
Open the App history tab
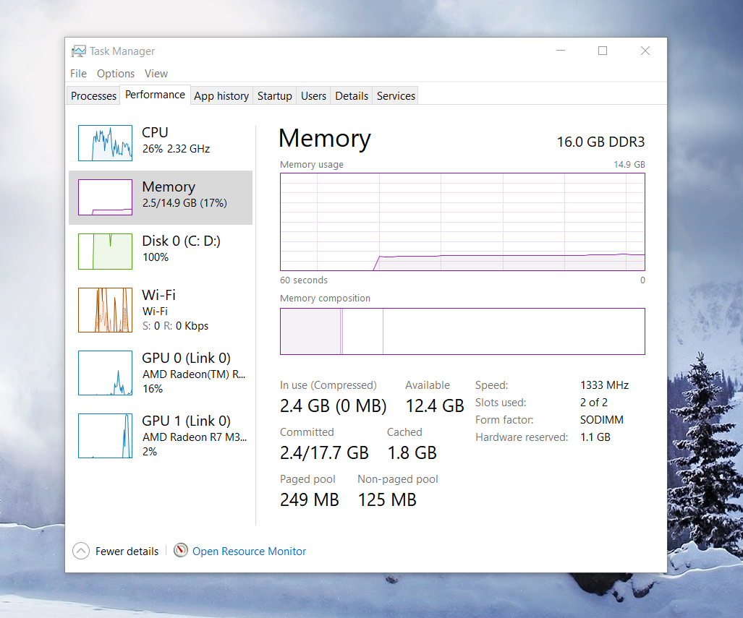[x=221, y=95]
